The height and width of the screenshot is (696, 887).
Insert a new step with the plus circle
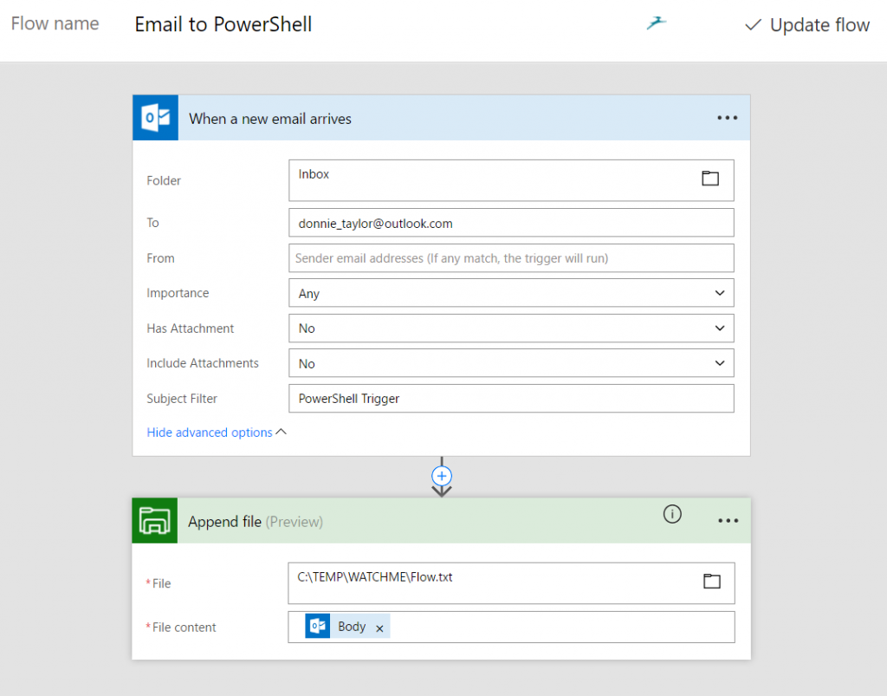[x=442, y=476]
